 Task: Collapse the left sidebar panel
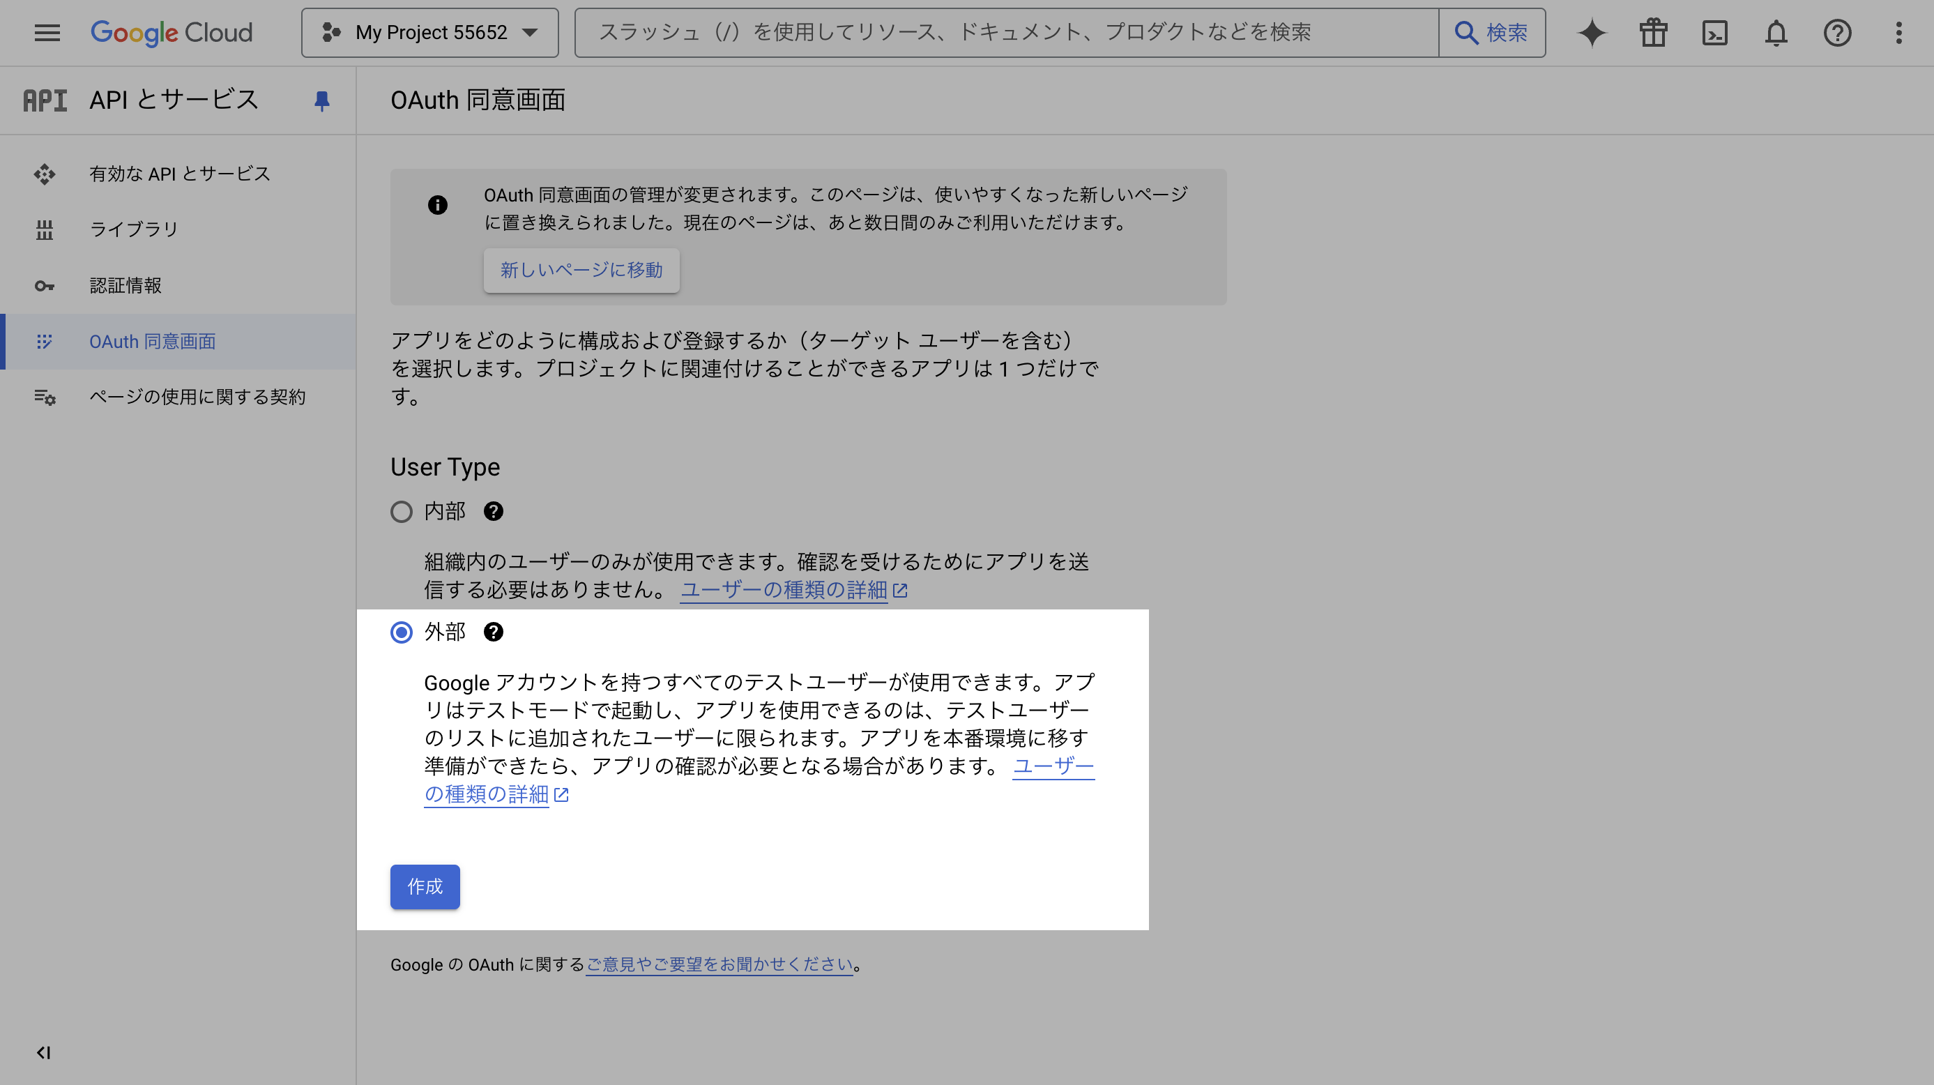pyautogui.click(x=43, y=1052)
